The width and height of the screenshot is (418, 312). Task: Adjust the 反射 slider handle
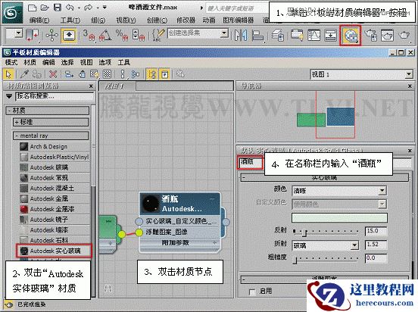click(305, 233)
